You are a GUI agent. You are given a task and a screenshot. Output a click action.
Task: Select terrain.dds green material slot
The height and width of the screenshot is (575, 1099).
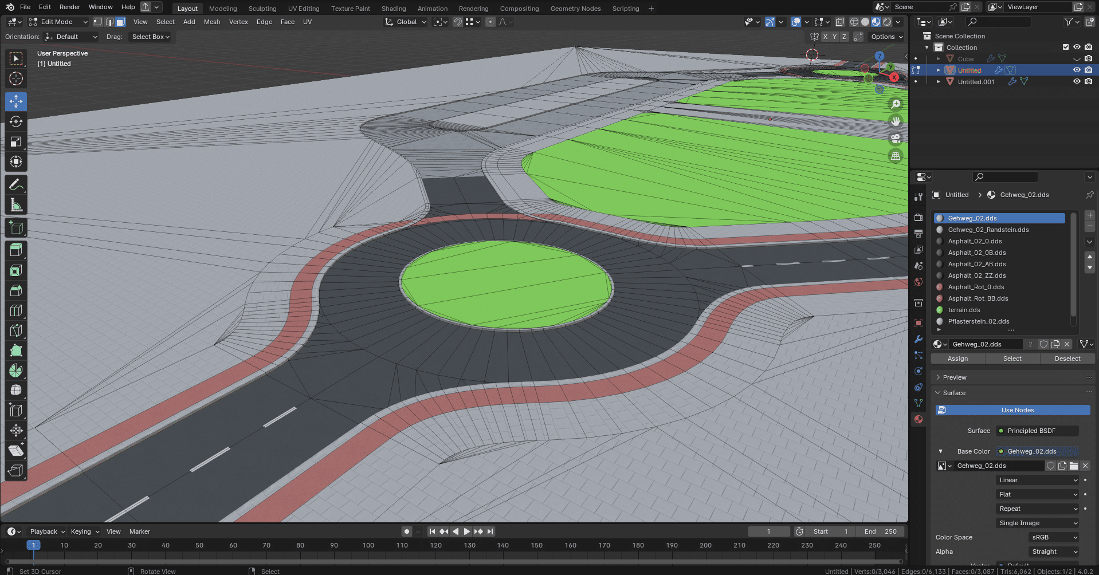(x=964, y=310)
